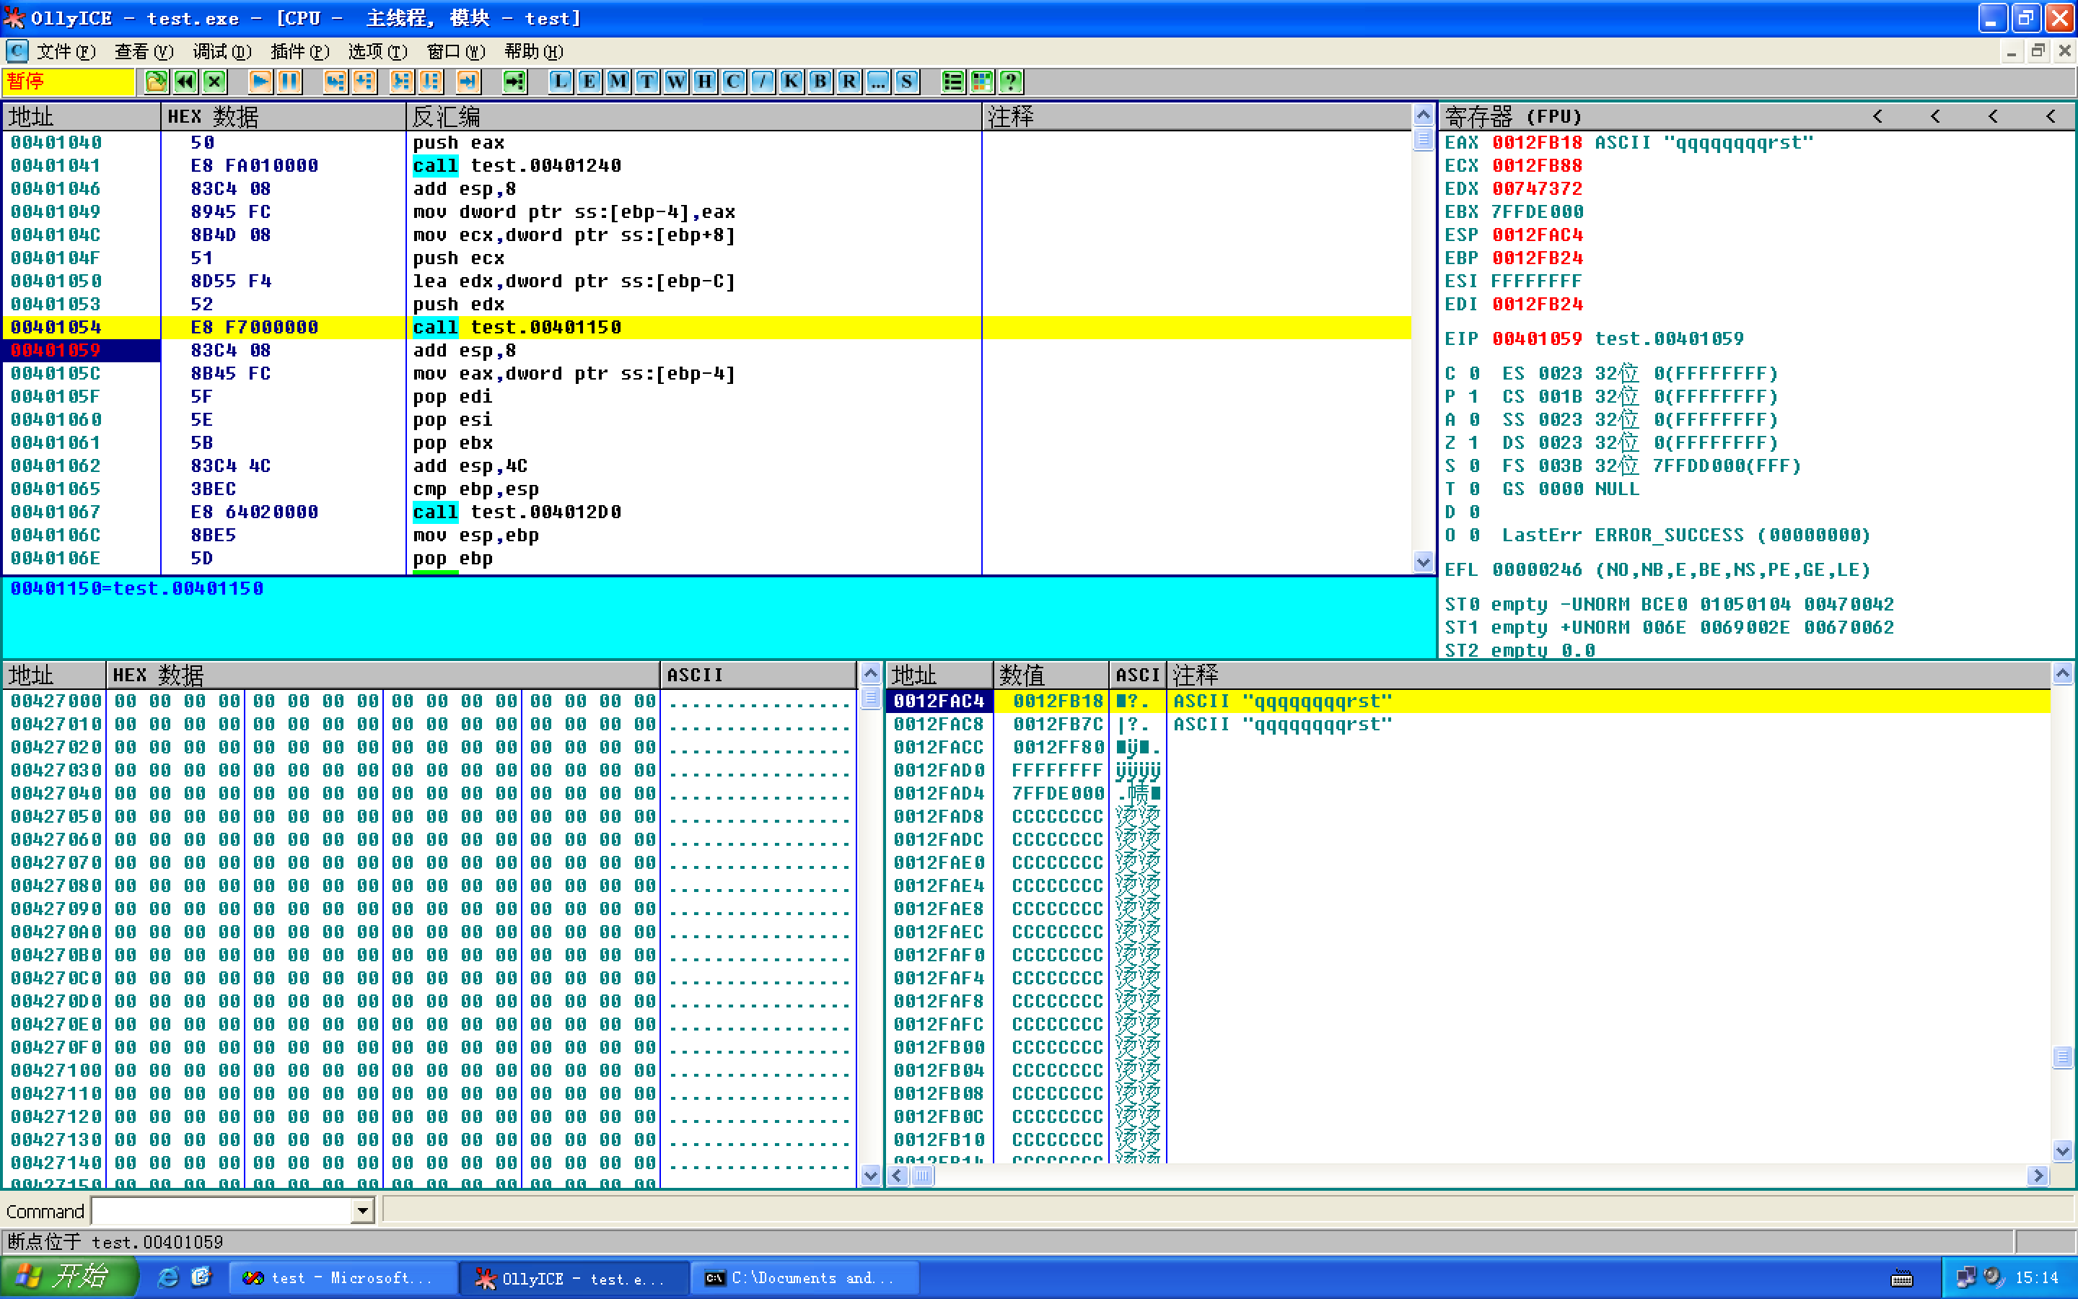2078x1299 pixels.
Task: Toggle the P flag value
Action: [1473, 397]
